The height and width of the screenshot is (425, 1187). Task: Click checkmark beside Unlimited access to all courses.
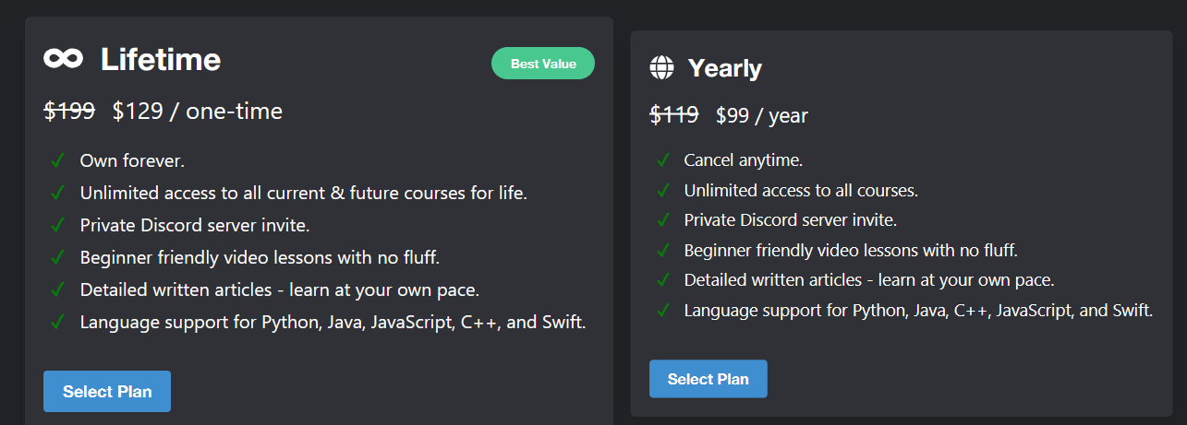click(x=663, y=190)
